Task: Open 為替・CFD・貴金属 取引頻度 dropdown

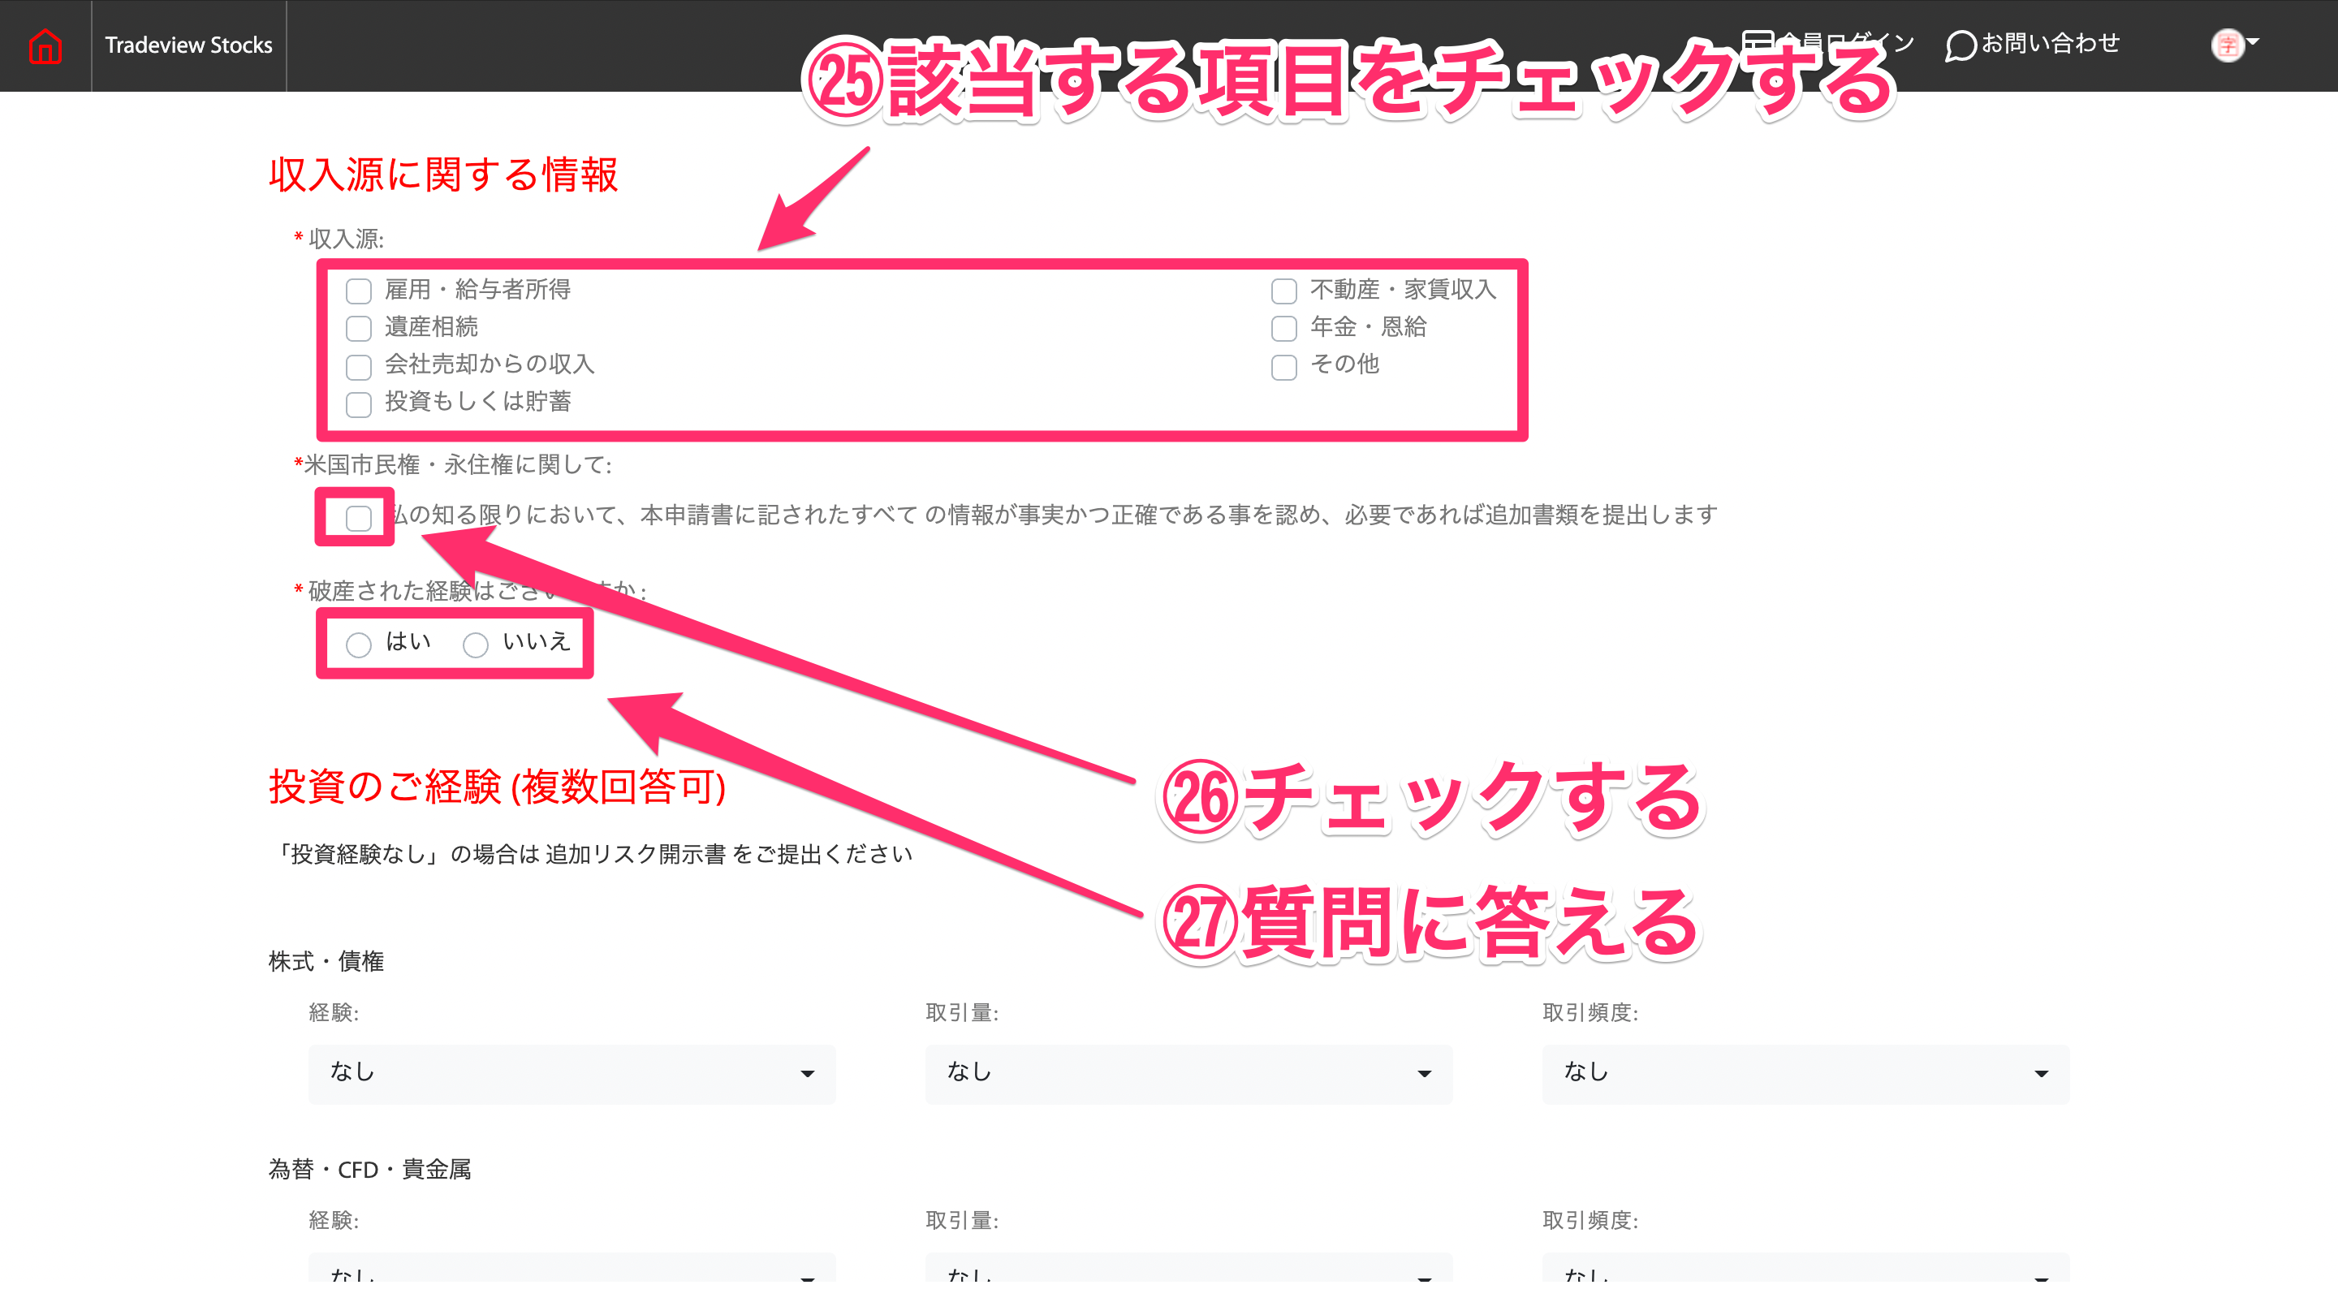Action: (x=1806, y=1268)
